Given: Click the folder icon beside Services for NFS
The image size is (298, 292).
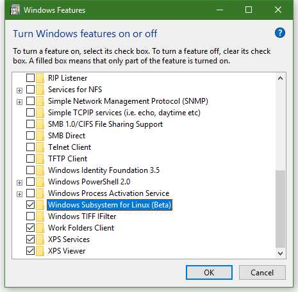Looking at the screenshot, I should (40, 90).
